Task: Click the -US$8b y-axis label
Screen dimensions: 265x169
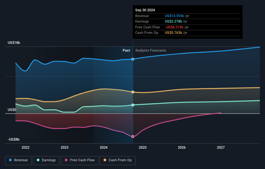Action: [14, 139]
